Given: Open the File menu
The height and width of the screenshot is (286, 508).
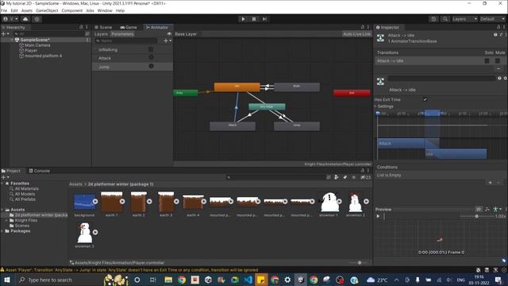Looking at the screenshot, I should tap(4, 10).
